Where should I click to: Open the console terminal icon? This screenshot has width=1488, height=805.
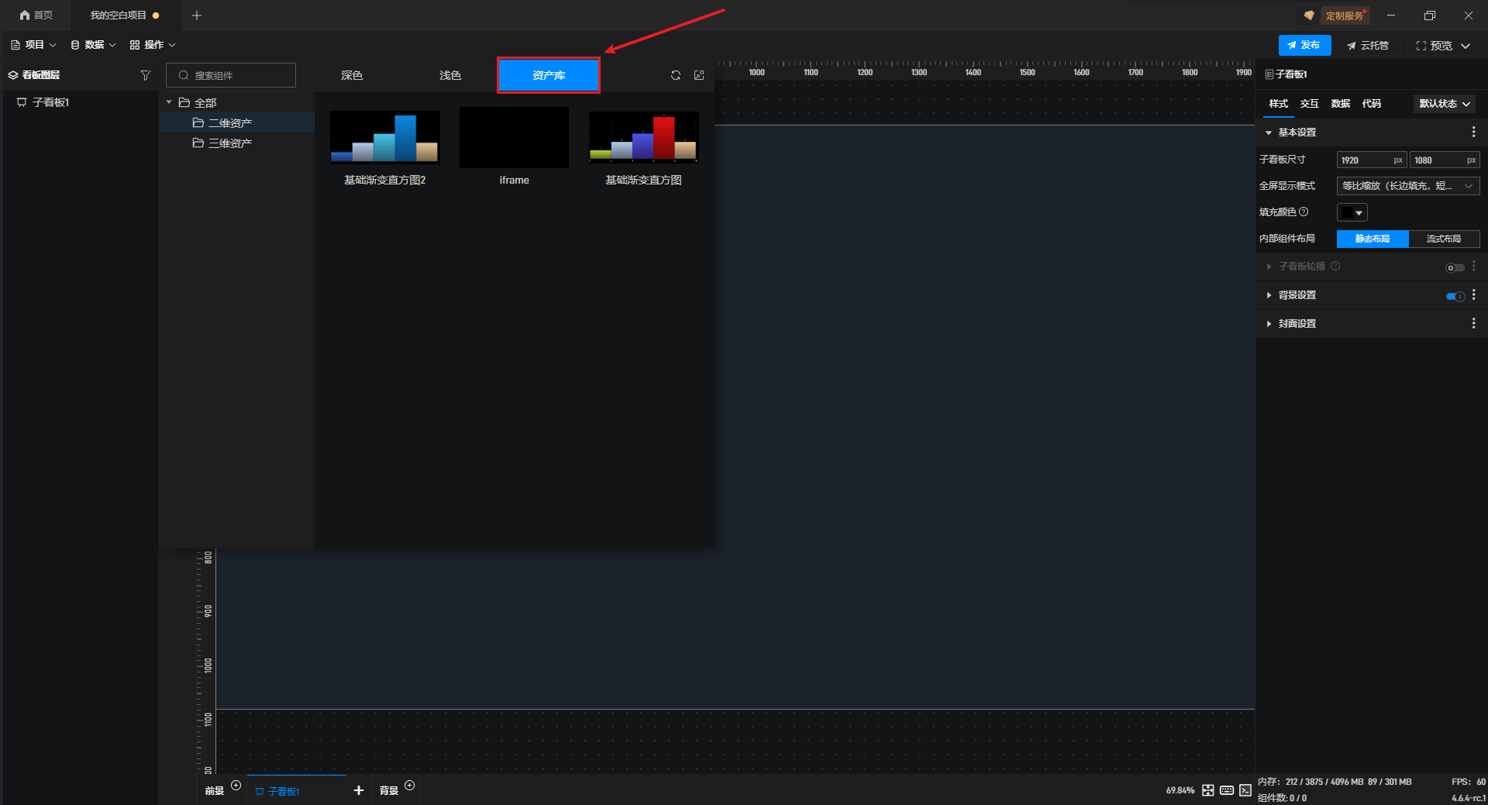(x=1245, y=790)
